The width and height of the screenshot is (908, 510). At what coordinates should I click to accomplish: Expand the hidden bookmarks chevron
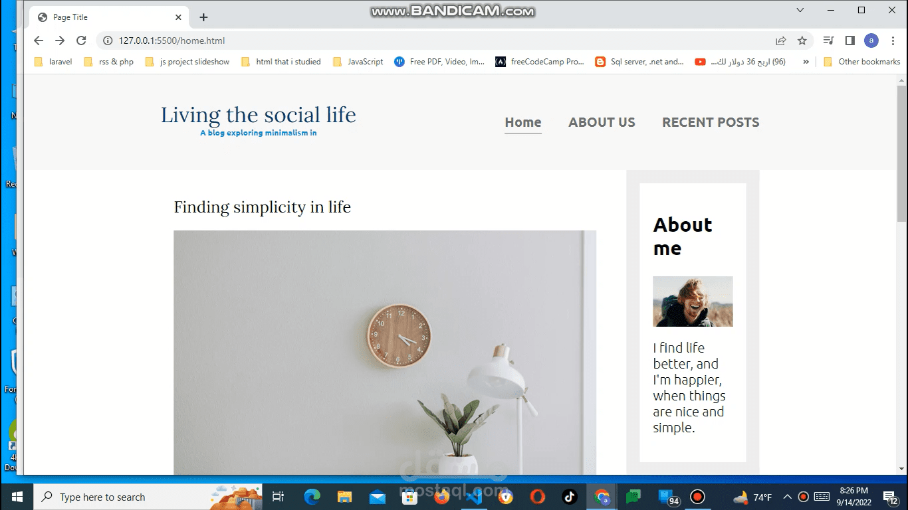pyautogui.click(x=806, y=62)
